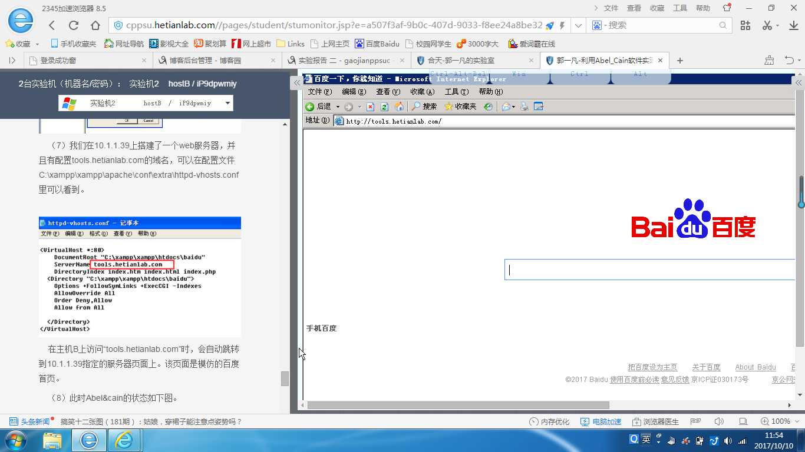Image resolution: width=805 pixels, height=452 pixels.
Task: Click the 收藏 star bookmark button
Action: [x=18, y=44]
